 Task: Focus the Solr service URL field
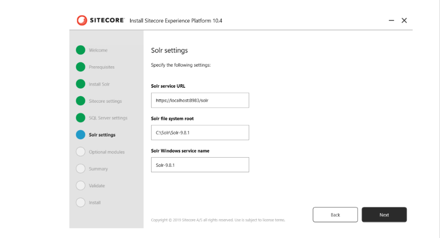[200, 100]
